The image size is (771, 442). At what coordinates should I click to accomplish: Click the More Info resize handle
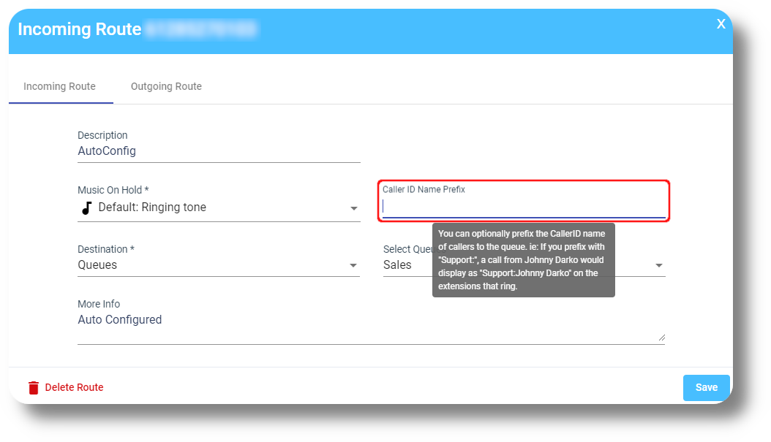(x=662, y=338)
